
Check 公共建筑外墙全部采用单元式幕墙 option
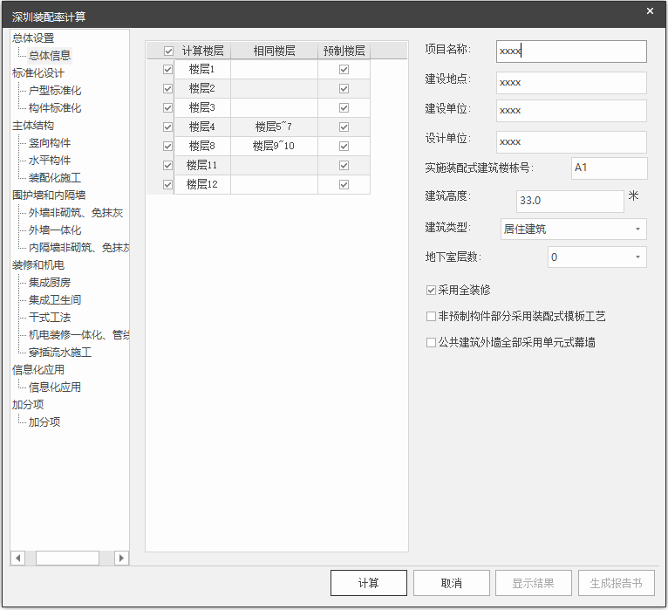pyautogui.click(x=431, y=343)
